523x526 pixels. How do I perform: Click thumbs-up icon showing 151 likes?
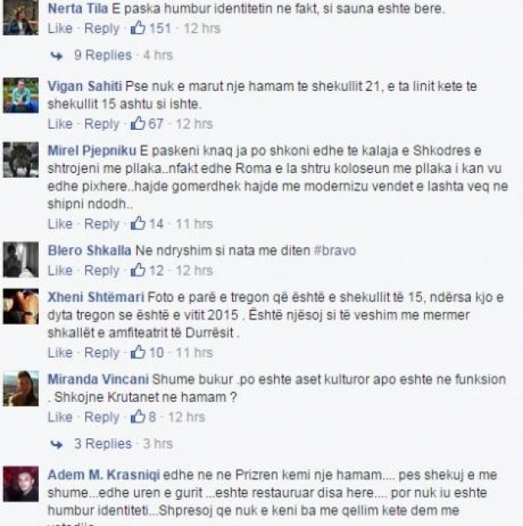137,28
